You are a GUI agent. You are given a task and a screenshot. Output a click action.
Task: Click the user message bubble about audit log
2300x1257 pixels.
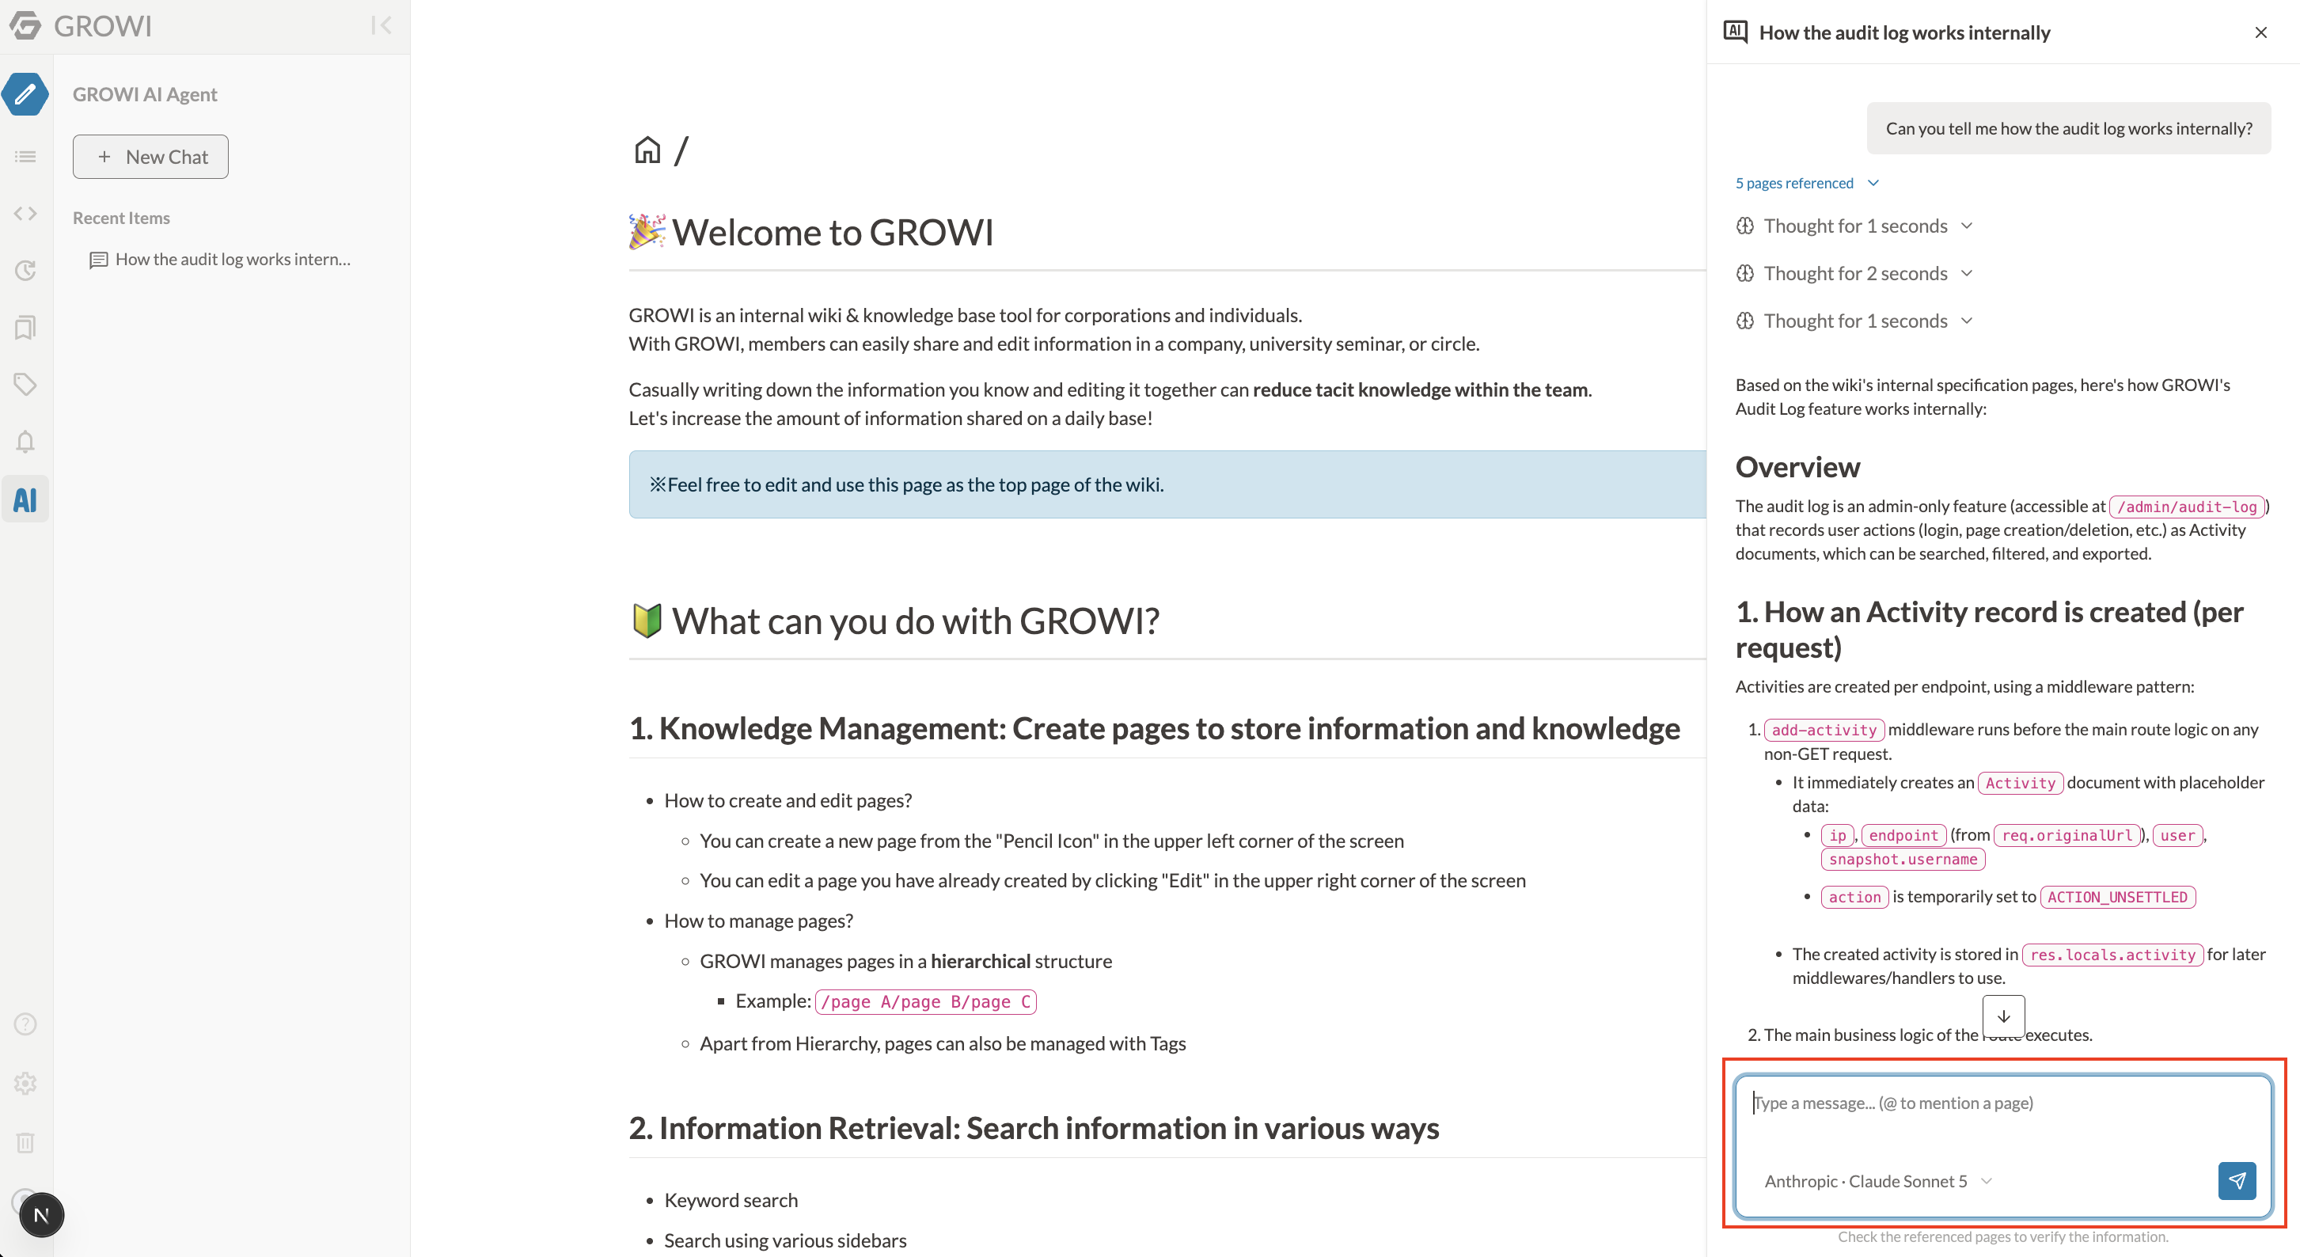(x=2069, y=128)
